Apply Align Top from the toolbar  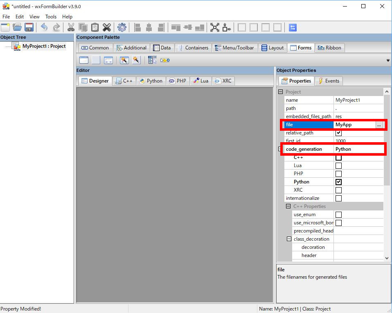pyautogui.click(x=176, y=27)
